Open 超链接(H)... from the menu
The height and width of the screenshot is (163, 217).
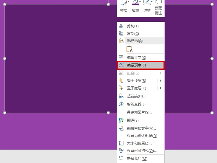(x=141, y=96)
